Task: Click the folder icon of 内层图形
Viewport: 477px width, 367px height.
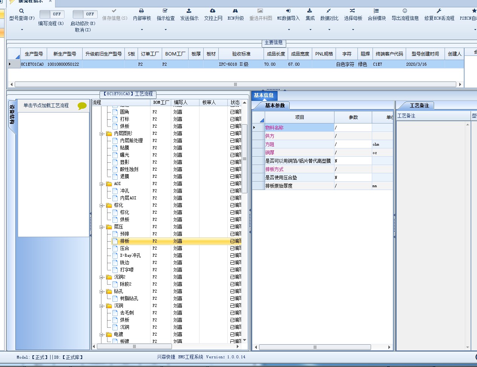Action: coord(109,133)
